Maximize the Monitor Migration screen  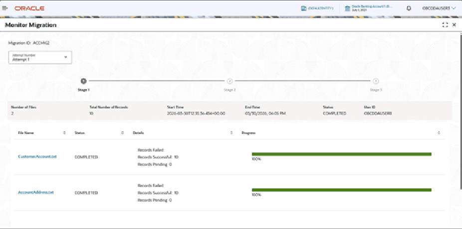[x=445, y=25]
